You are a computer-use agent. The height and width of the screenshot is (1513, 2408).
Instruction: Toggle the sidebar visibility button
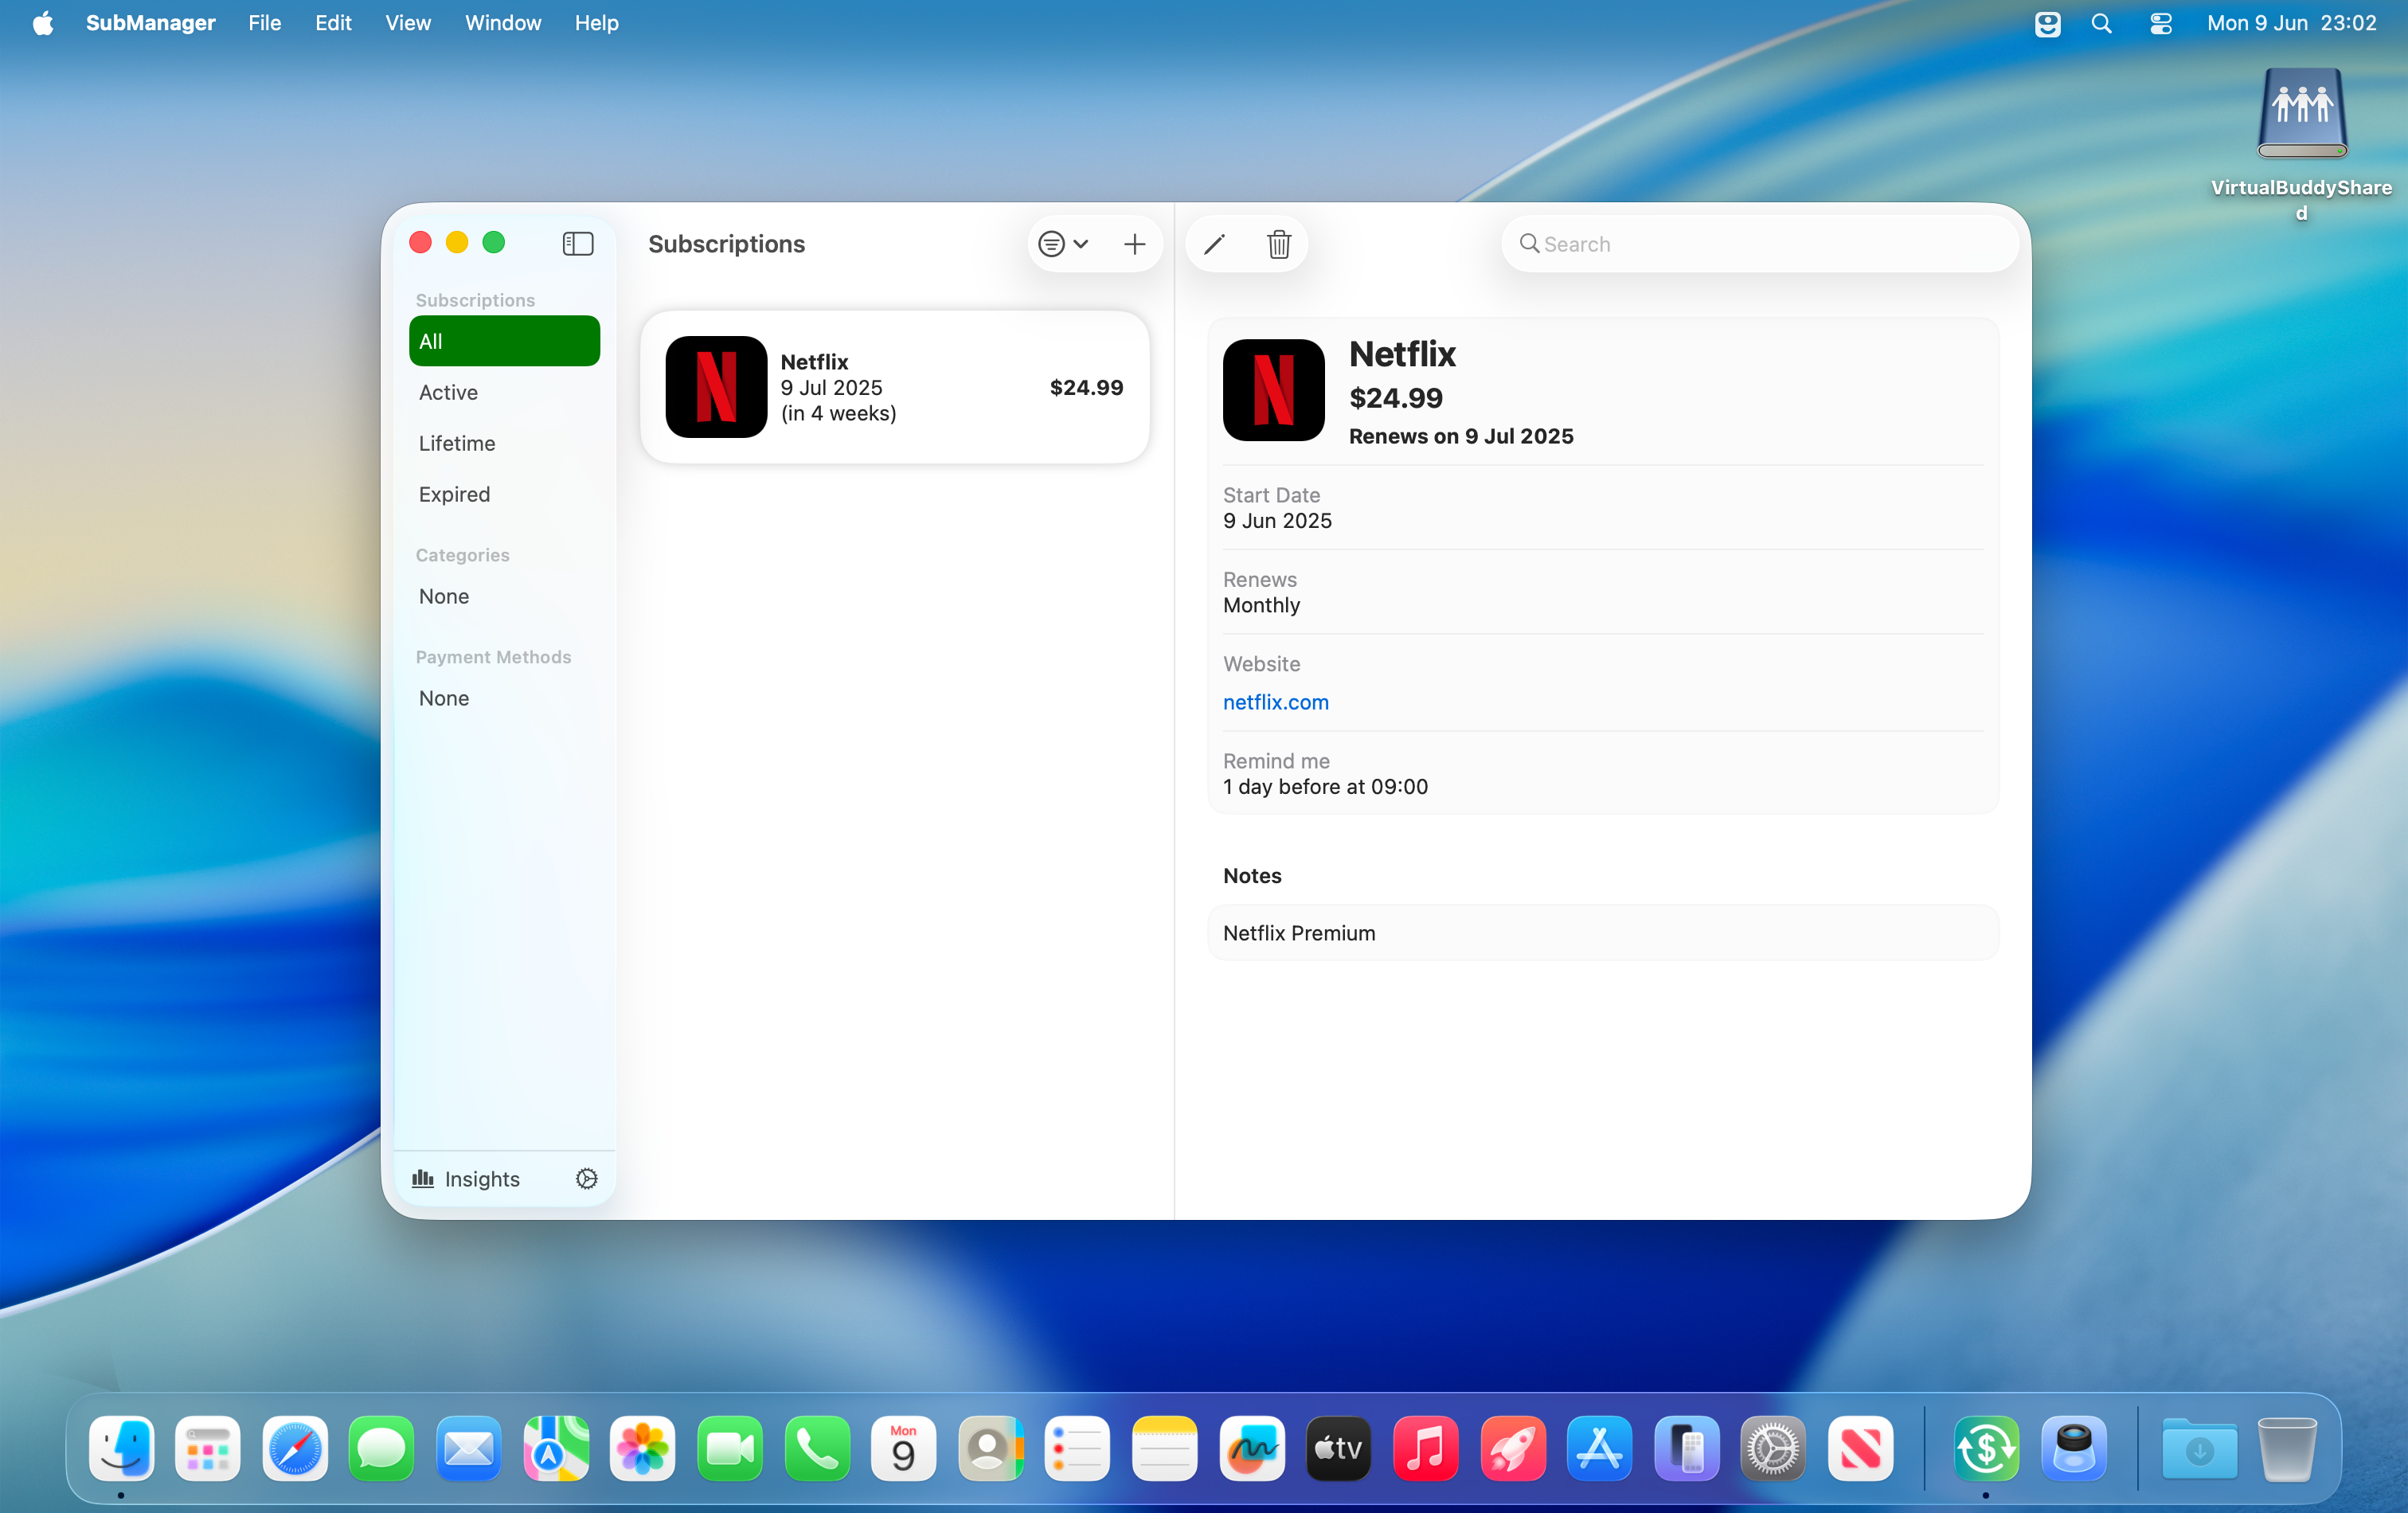pos(578,244)
